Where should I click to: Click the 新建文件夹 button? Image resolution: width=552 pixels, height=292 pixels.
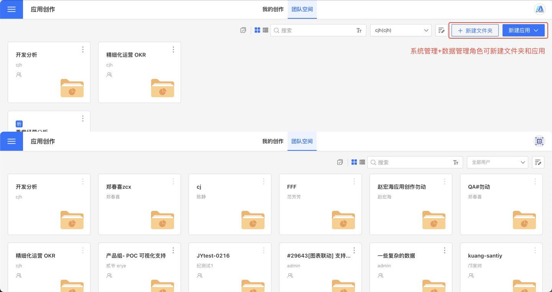point(475,30)
